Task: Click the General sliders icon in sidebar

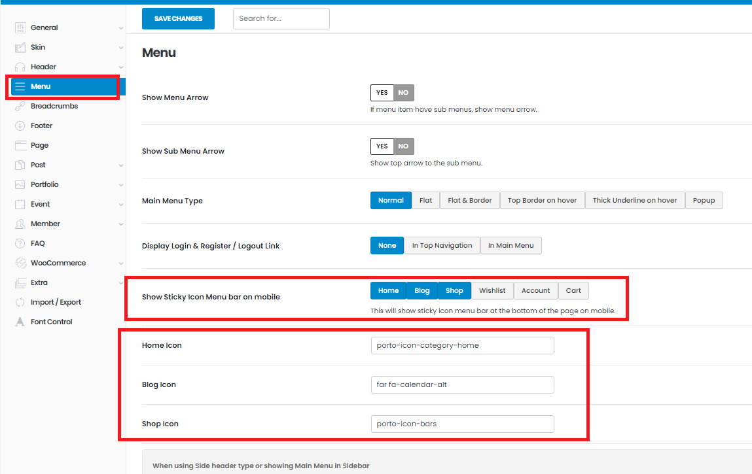Action: point(20,28)
